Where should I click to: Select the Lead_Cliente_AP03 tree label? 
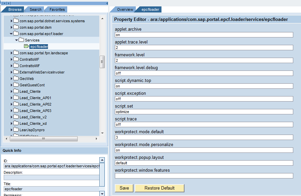pos(35,111)
